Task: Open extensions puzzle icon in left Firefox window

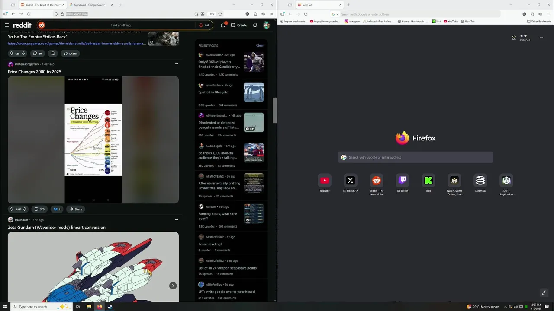Action: [255, 14]
